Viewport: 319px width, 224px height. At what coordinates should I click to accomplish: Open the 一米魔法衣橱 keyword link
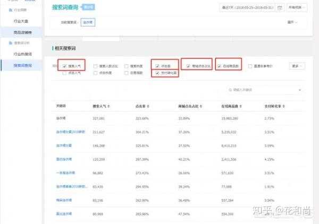[x=67, y=173]
